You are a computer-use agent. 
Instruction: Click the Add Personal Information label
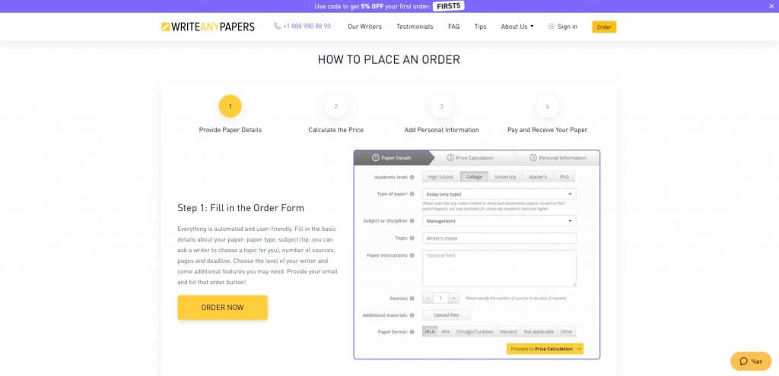pyautogui.click(x=442, y=130)
